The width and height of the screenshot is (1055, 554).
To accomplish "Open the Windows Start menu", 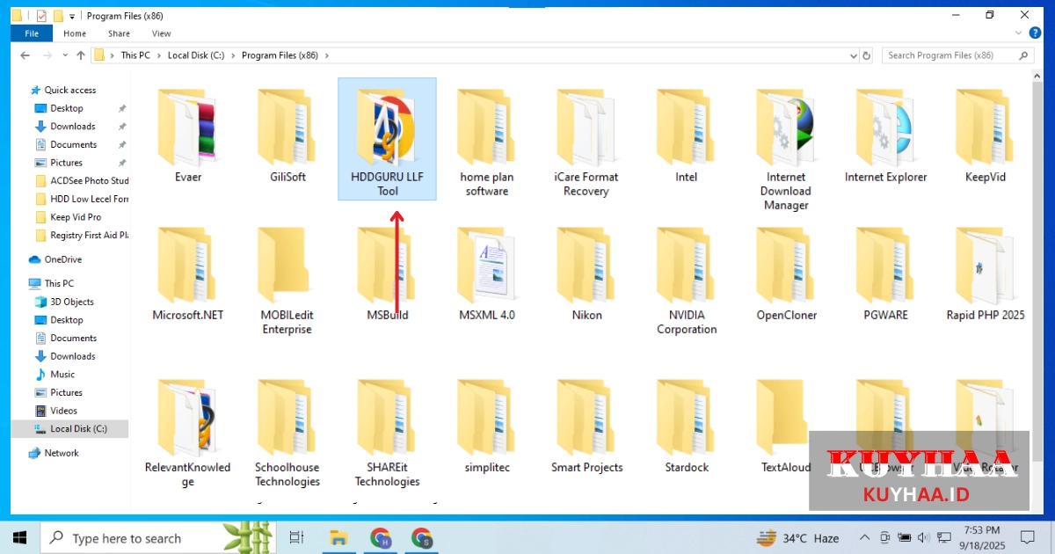I will coord(19,537).
